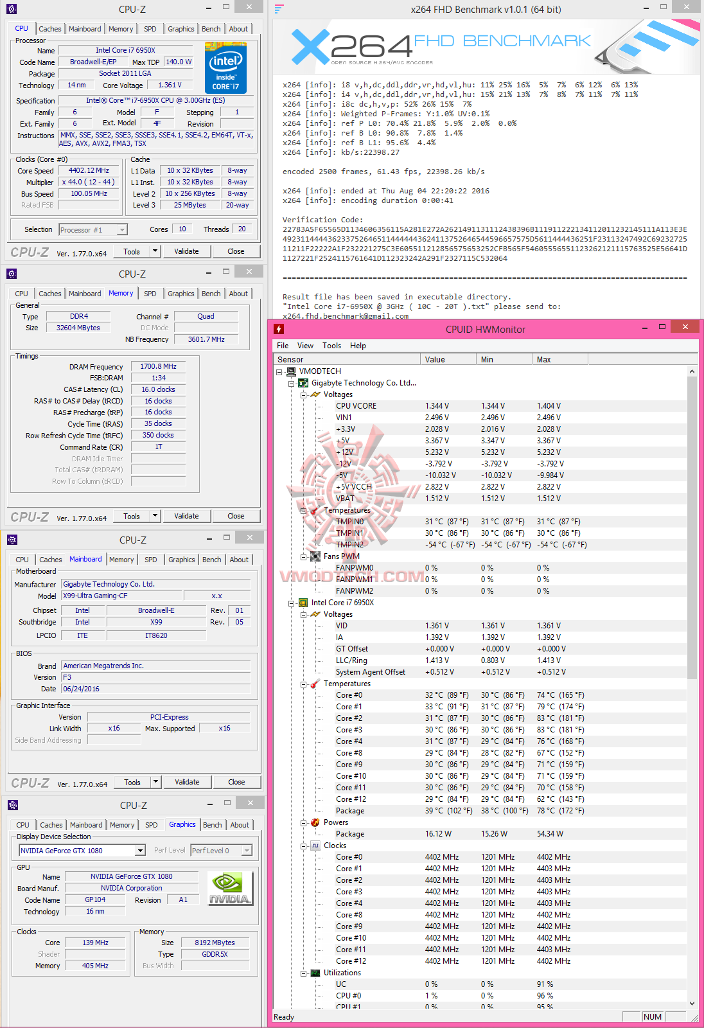Open HWMonitor View menu
This screenshot has width=704, height=1028.
[x=305, y=346]
